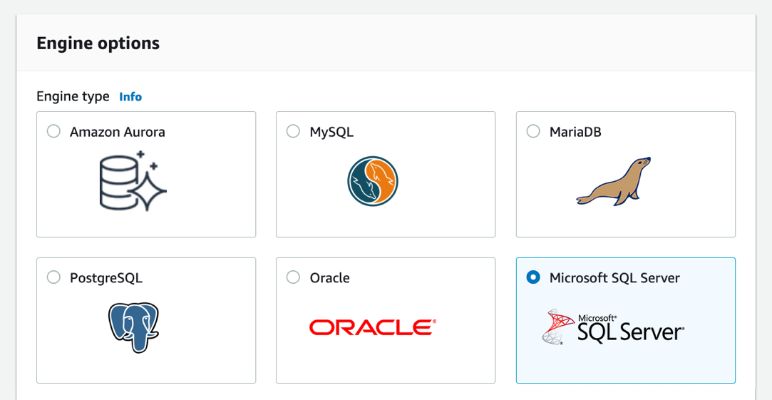Click the MariaDB label text
Image resolution: width=772 pixels, height=400 pixels.
point(575,132)
